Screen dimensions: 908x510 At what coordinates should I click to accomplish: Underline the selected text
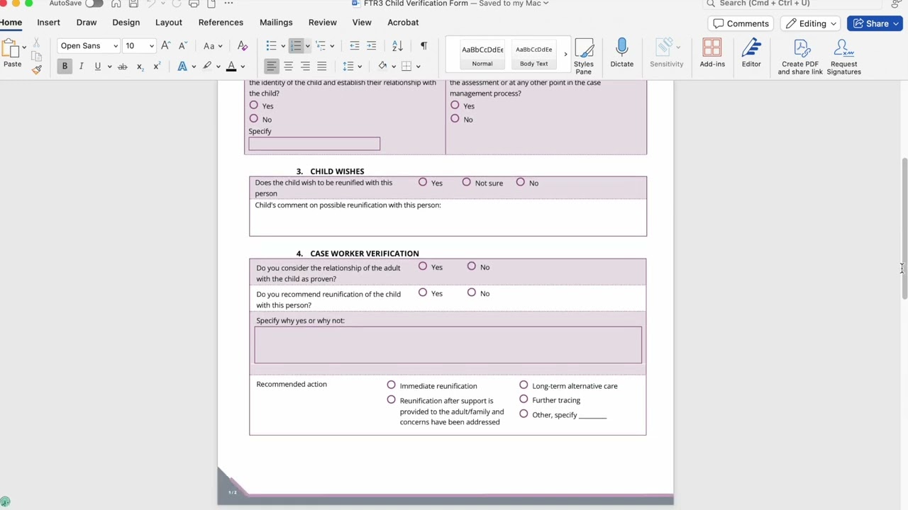(x=97, y=66)
